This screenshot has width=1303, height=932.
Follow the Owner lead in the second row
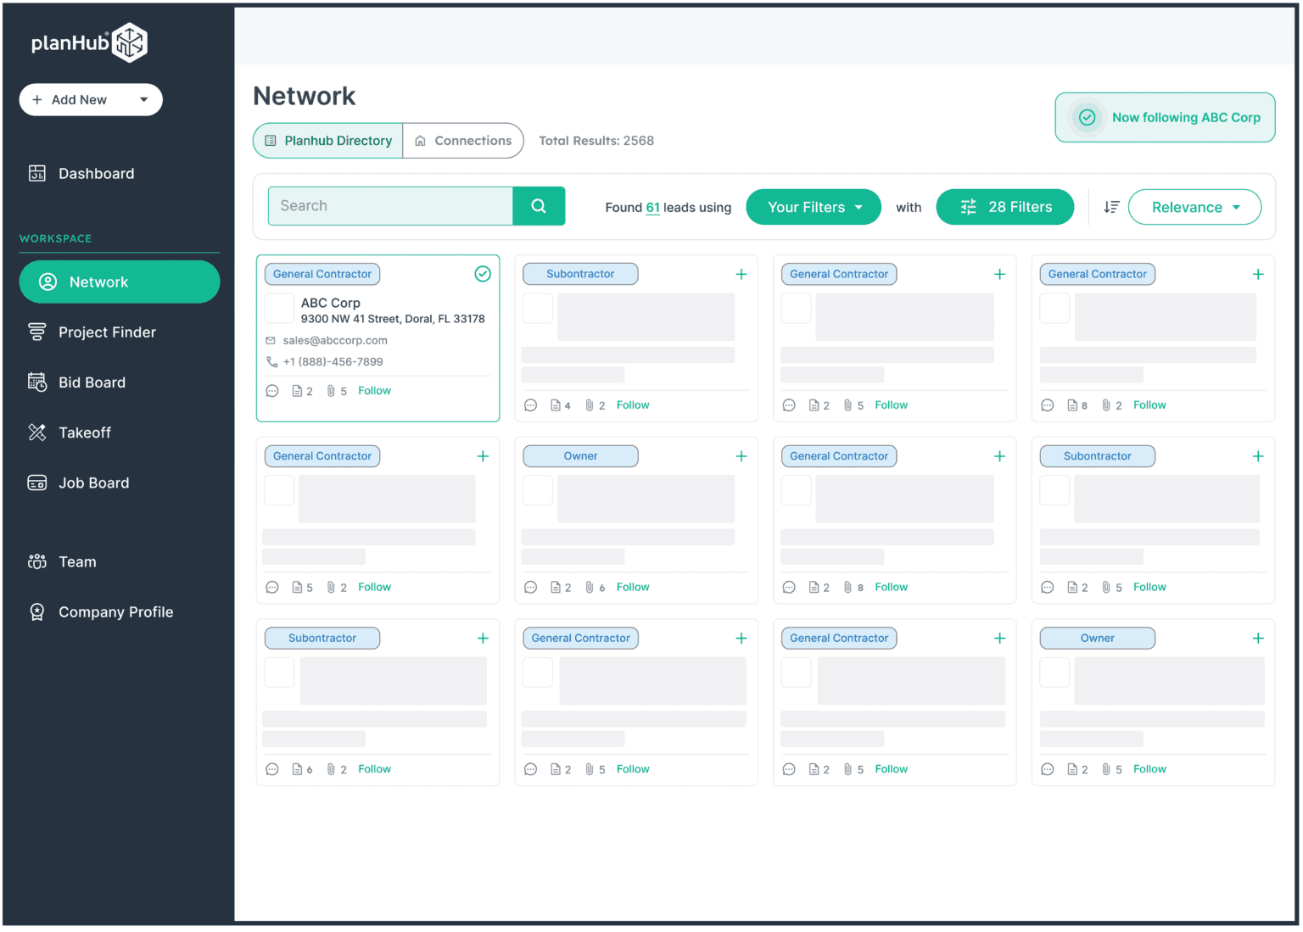[632, 586]
